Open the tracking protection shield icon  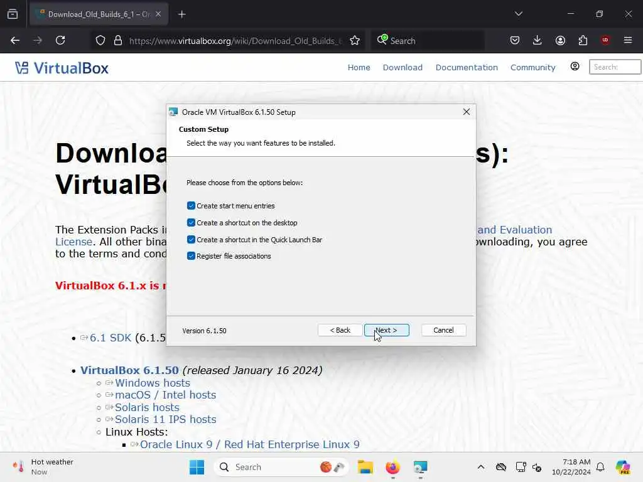[x=100, y=41]
